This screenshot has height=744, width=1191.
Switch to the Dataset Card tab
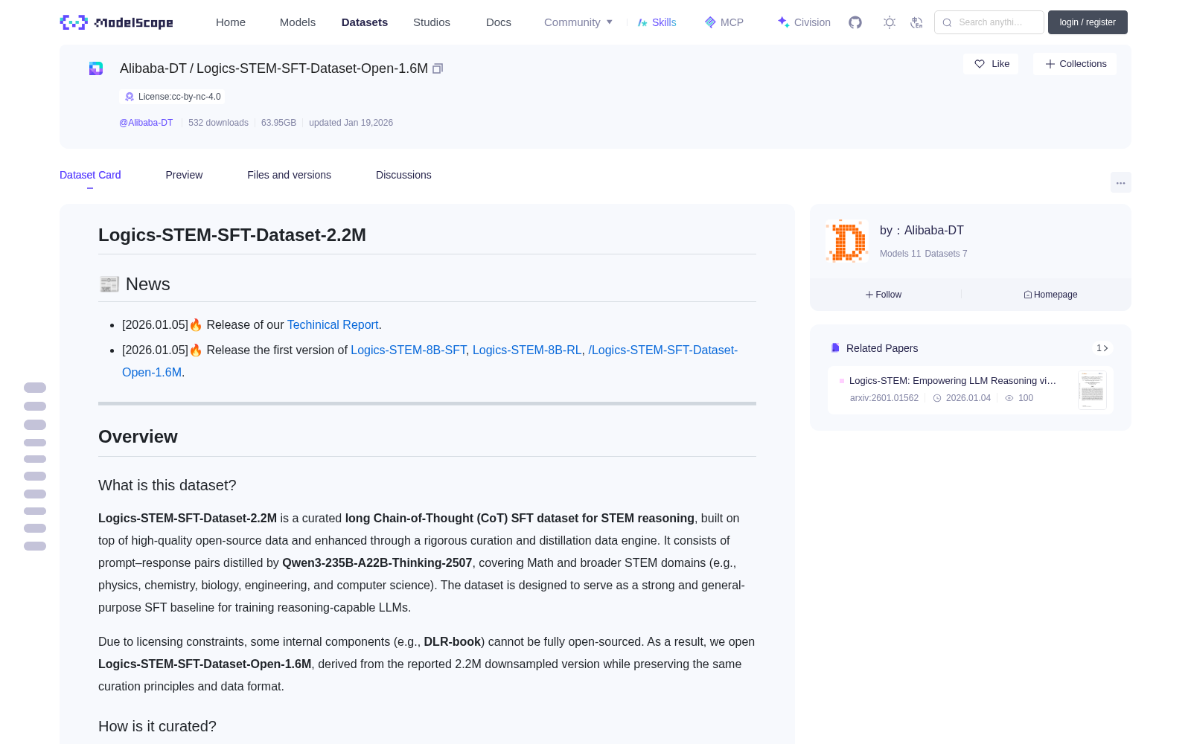(x=90, y=175)
